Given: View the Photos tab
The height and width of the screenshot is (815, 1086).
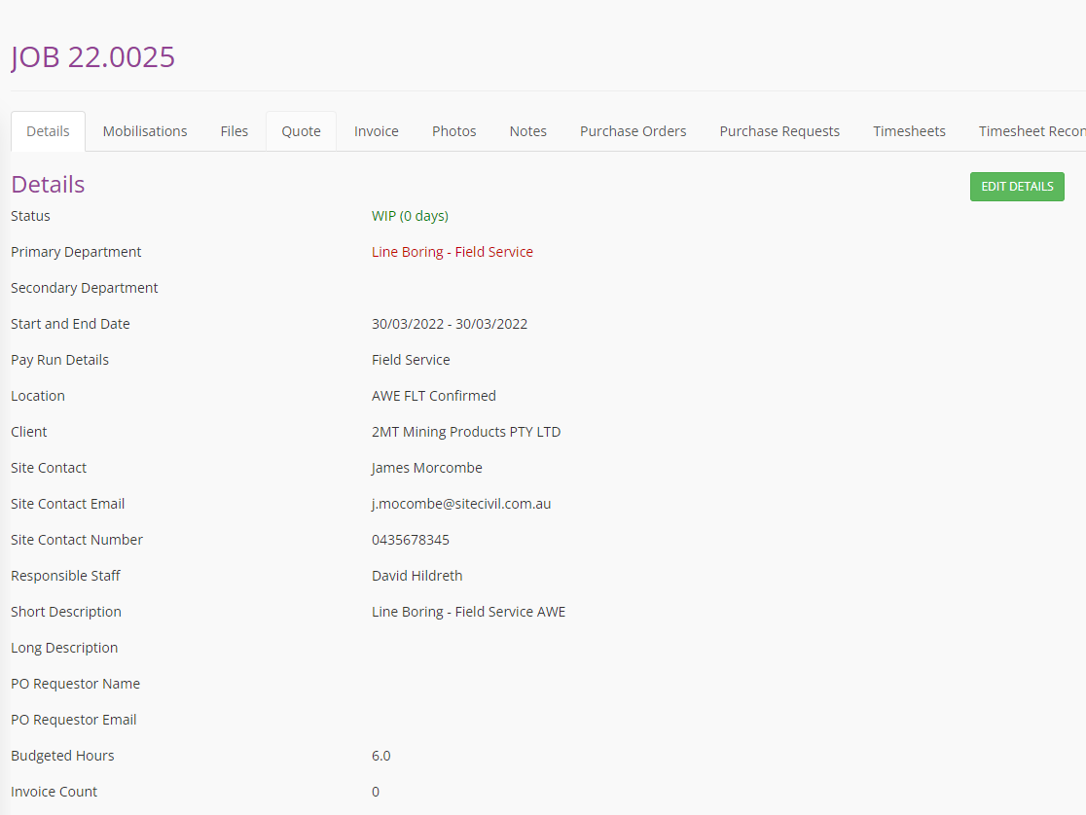Looking at the screenshot, I should point(454,131).
